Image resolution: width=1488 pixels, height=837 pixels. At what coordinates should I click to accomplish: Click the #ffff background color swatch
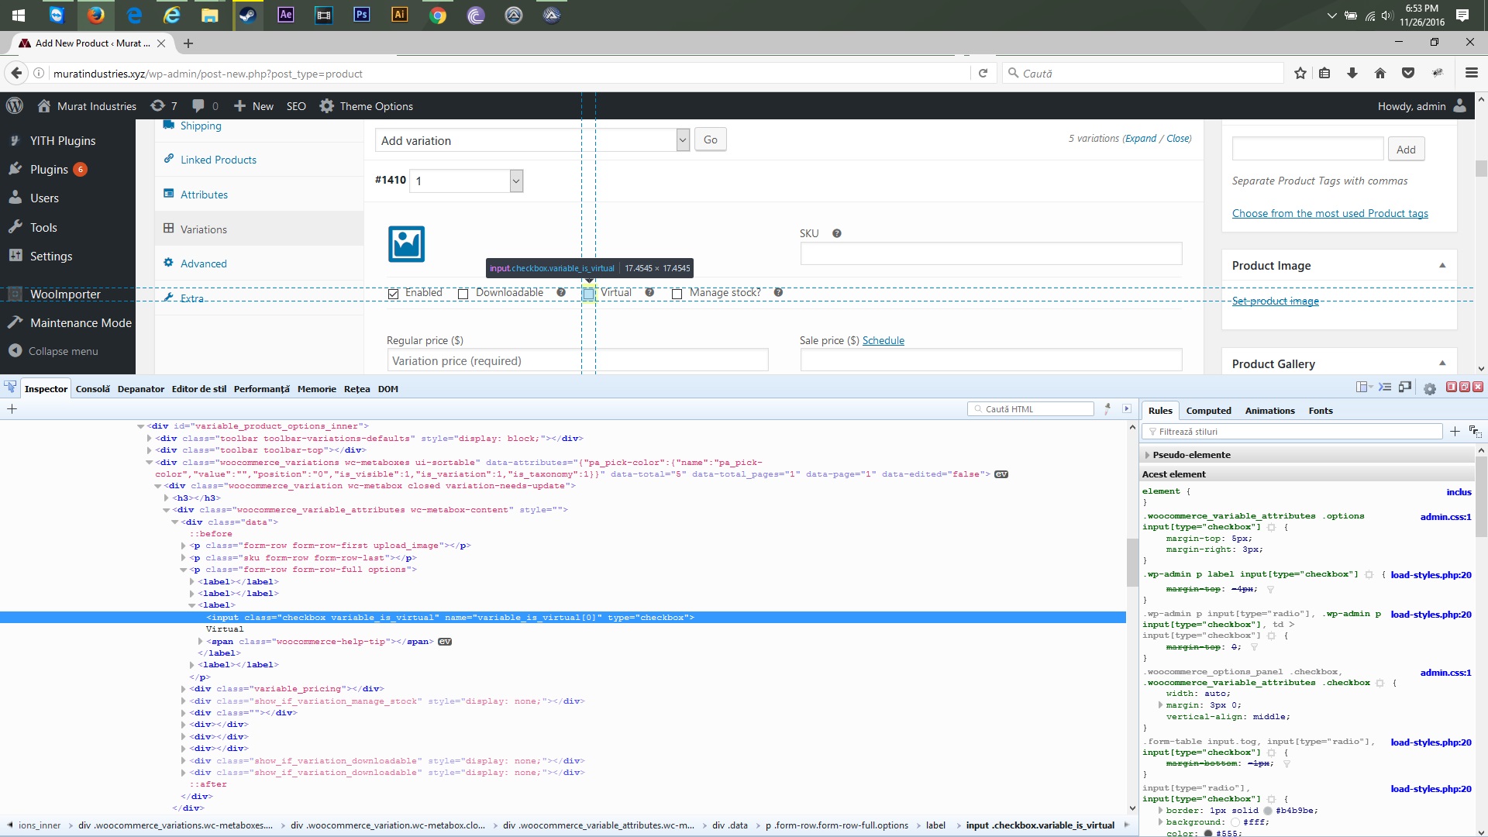point(1235,822)
